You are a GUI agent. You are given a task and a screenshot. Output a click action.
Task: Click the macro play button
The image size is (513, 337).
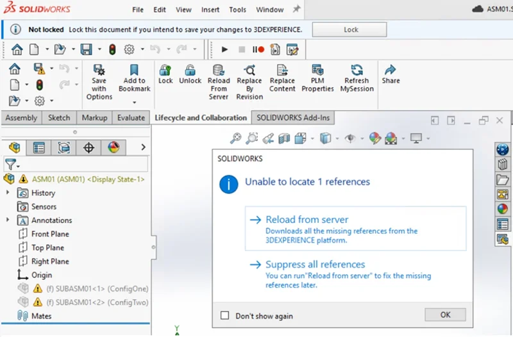tap(224, 49)
